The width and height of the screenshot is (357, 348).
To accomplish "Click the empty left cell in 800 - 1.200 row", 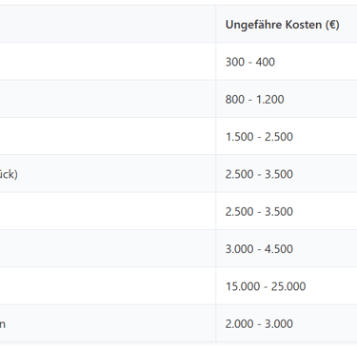I will (x=108, y=99).
